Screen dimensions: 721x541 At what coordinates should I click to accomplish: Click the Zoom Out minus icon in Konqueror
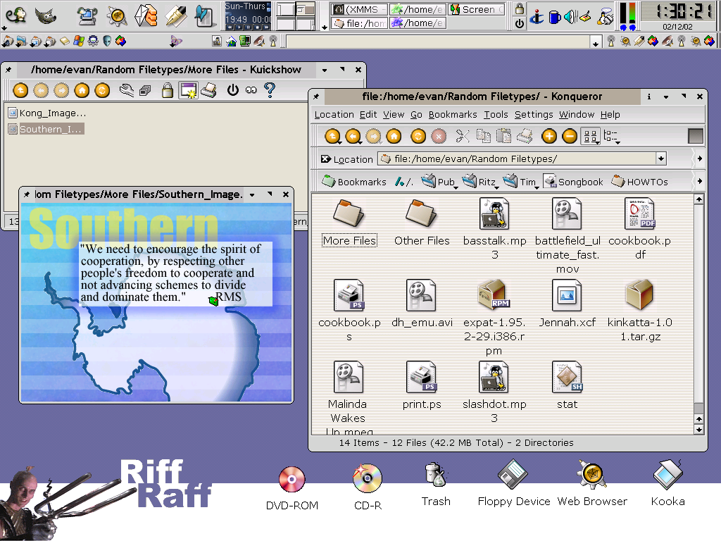tap(570, 136)
